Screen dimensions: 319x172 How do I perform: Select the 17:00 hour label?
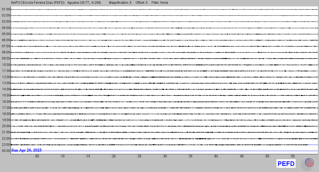tap(6, 108)
